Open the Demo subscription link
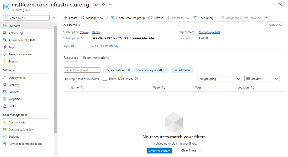 pos(96,32)
